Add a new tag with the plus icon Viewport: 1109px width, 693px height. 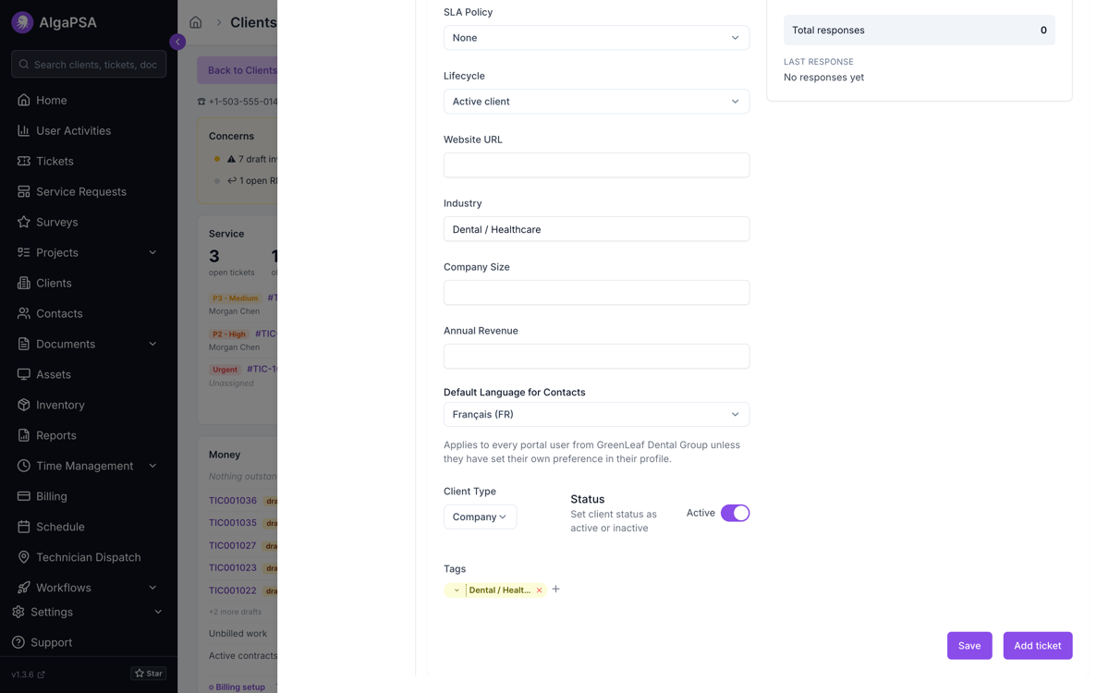click(555, 590)
